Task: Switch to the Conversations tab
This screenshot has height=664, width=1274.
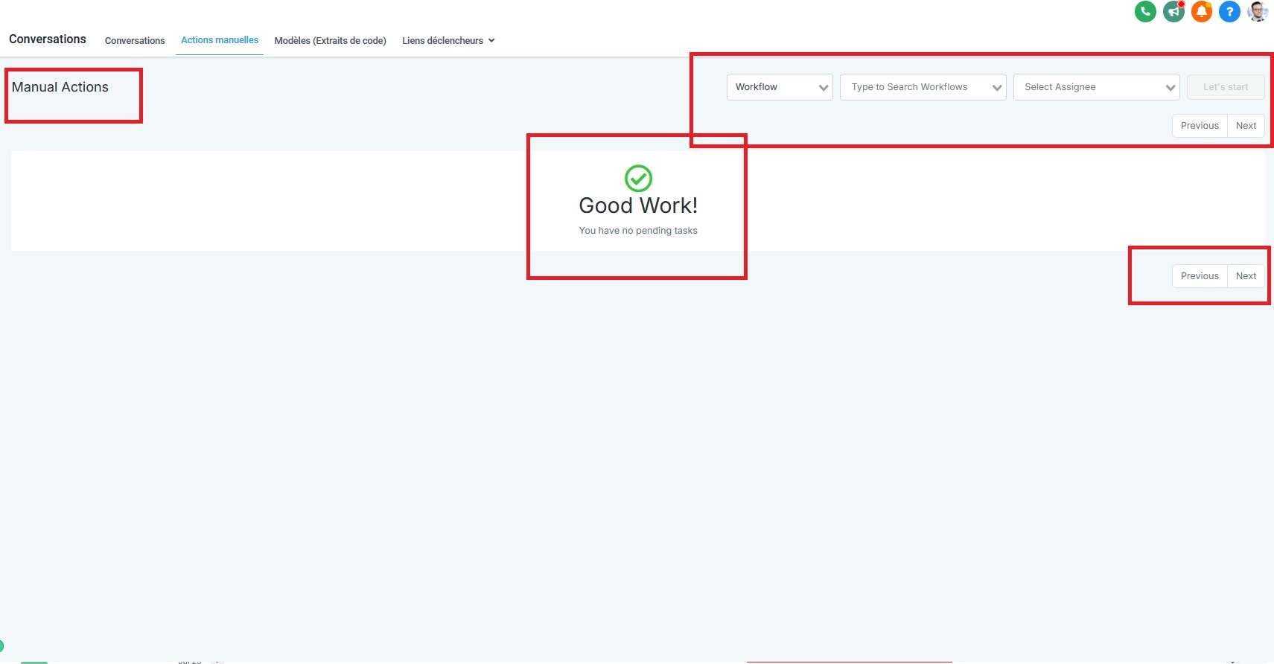Action: (x=135, y=40)
